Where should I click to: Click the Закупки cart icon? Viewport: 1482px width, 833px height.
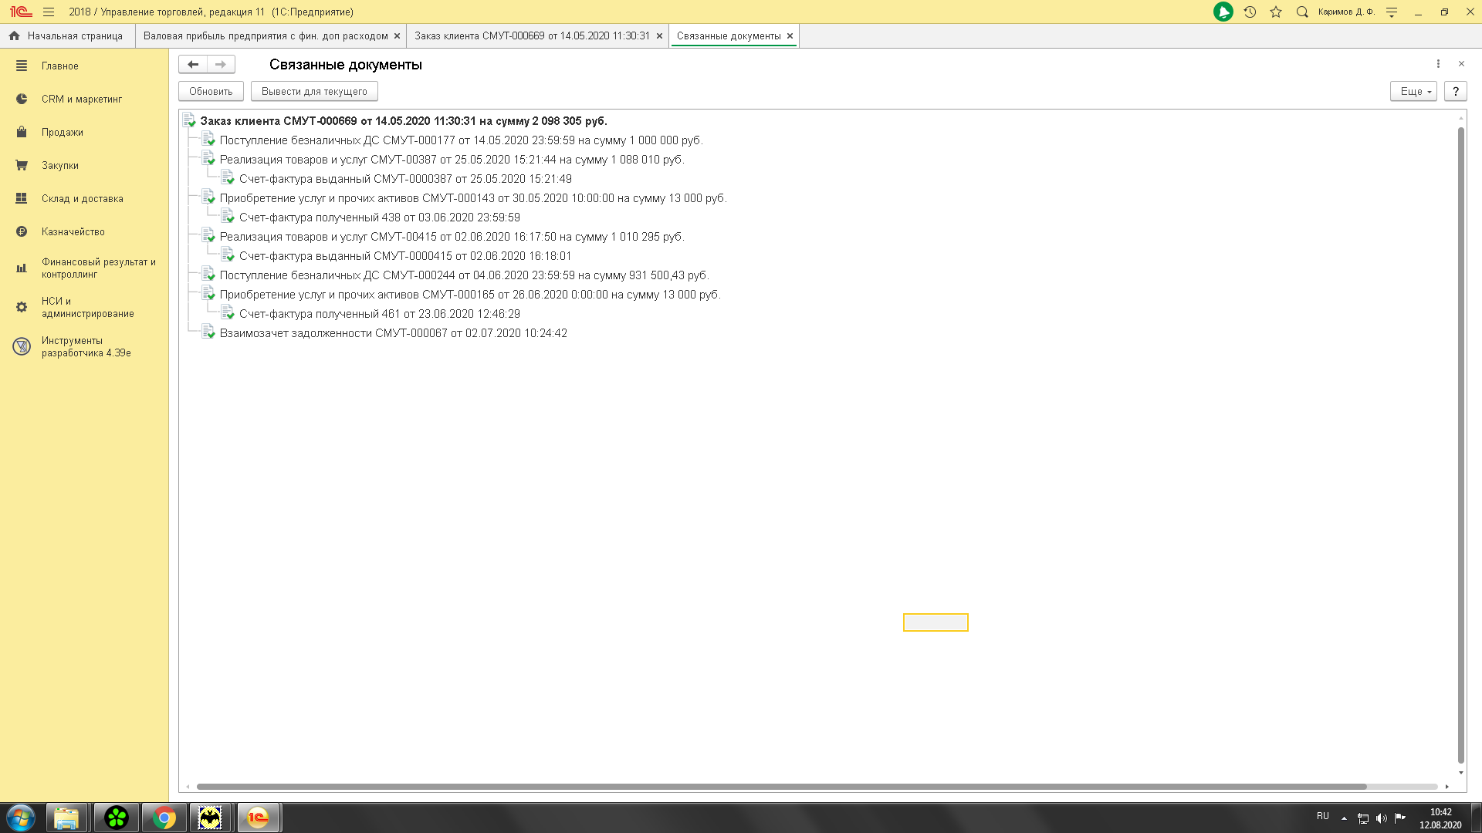22,166
